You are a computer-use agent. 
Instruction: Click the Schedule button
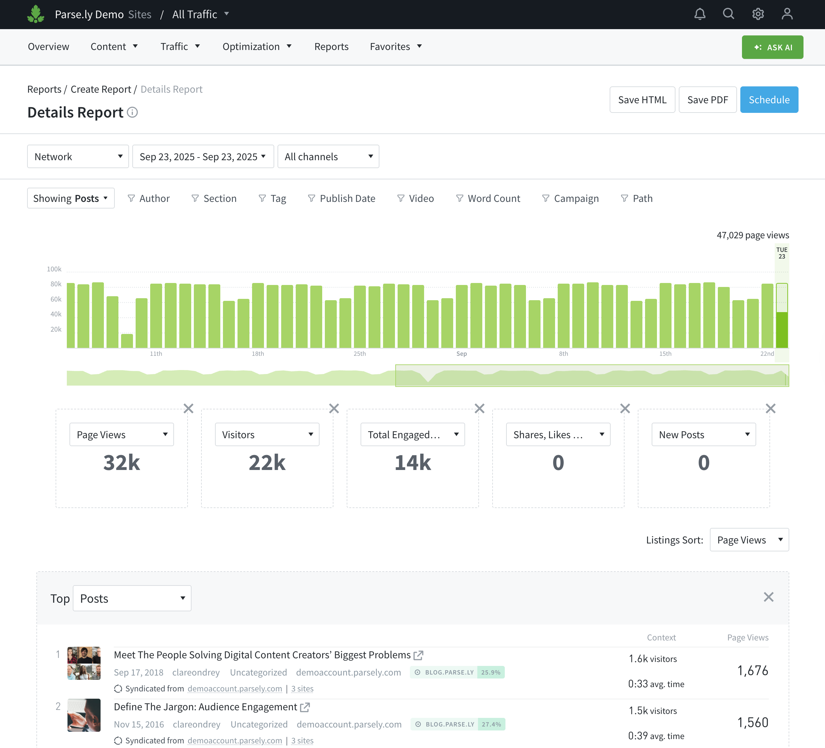768,100
